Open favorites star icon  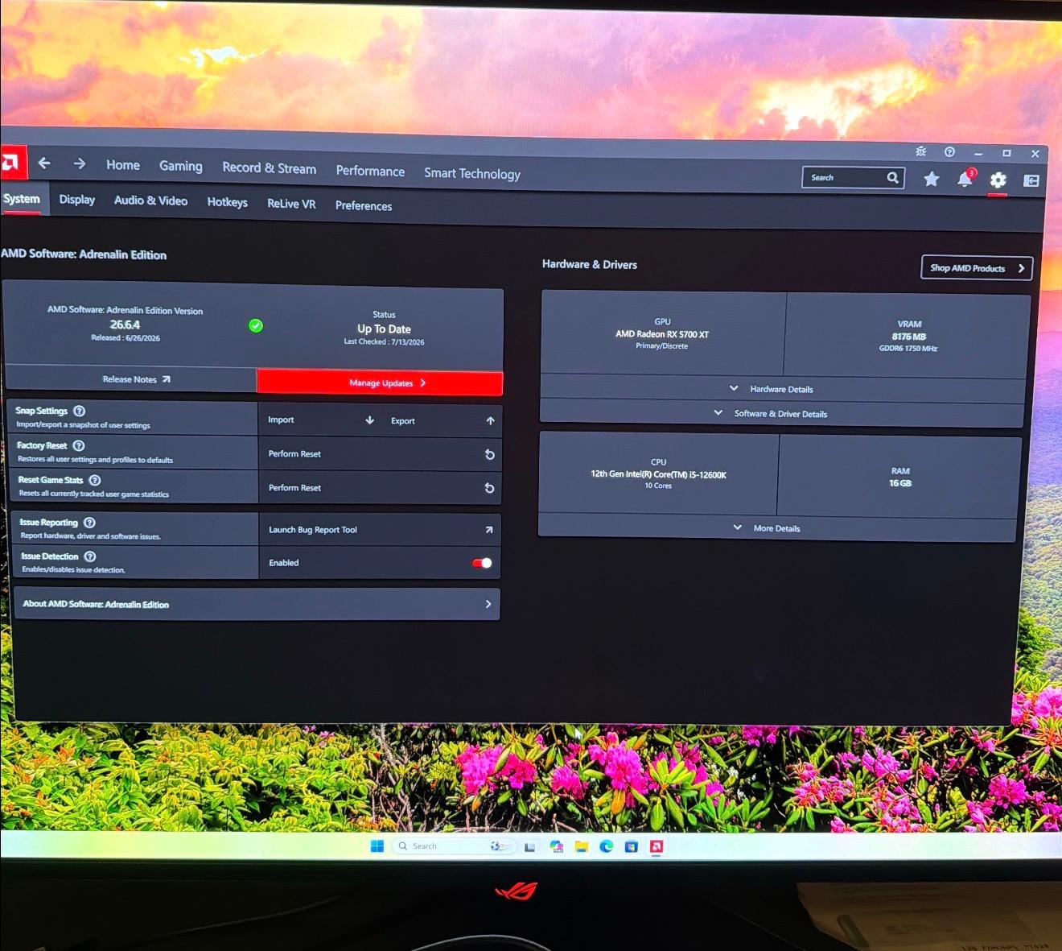tap(931, 179)
